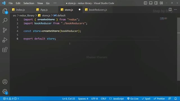Click the store.js breadcrumb
This screenshot has height=101, width=180.
pyautogui.click(x=46, y=15)
